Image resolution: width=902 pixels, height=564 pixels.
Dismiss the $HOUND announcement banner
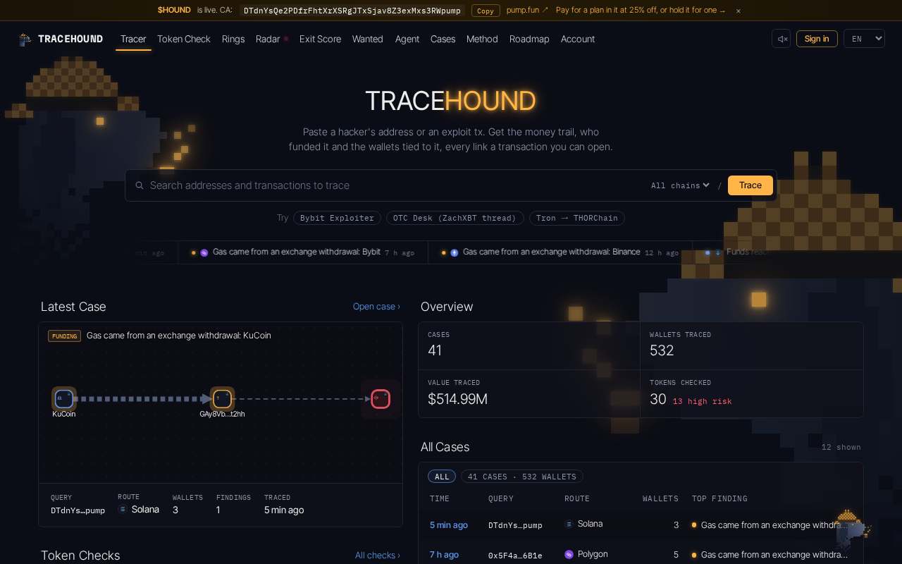(x=739, y=11)
